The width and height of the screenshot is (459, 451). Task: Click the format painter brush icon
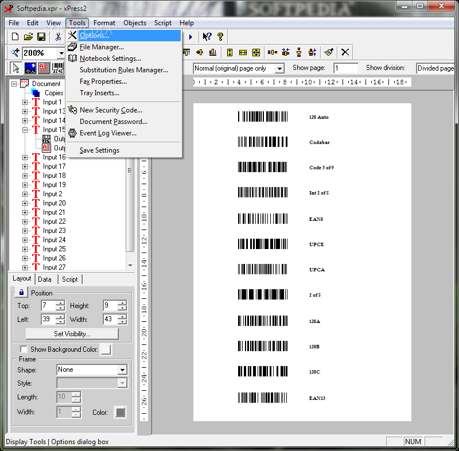(329, 52)
